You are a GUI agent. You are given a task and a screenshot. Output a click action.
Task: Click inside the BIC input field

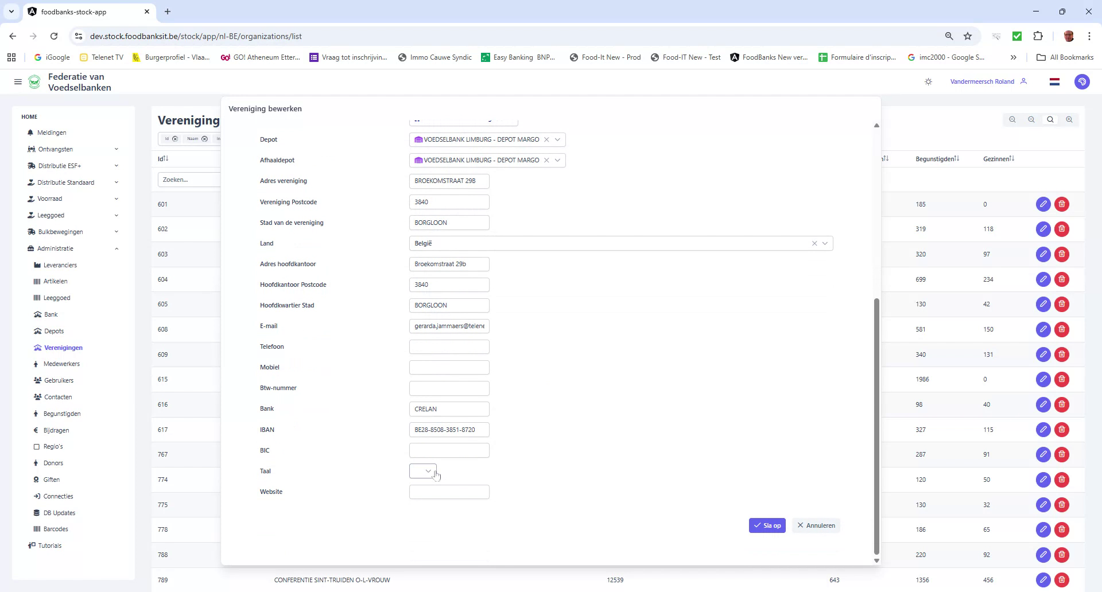pyautogui.click(x=449, y=450)
